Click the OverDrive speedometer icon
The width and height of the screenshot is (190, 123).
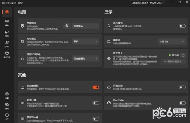click(x=109, y=103)
